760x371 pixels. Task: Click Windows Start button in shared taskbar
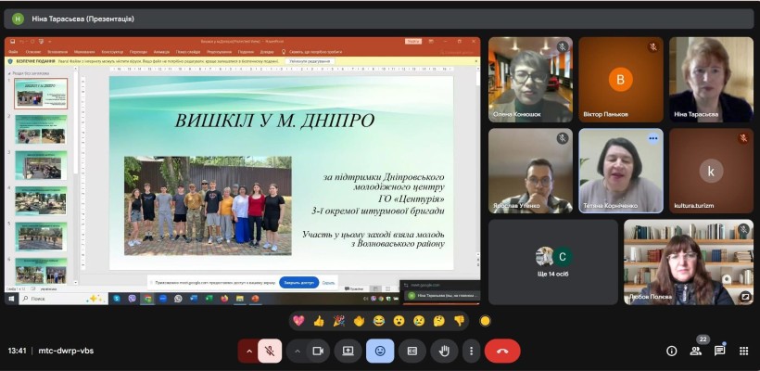[11, 299]
